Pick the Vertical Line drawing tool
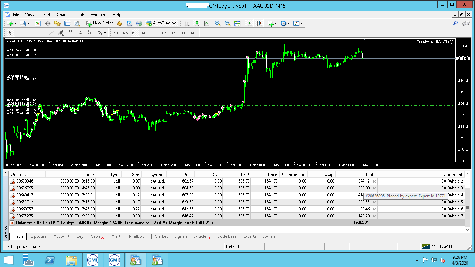Image resolution: width=475 pixels, height=267 pixels. coord(32,33)
